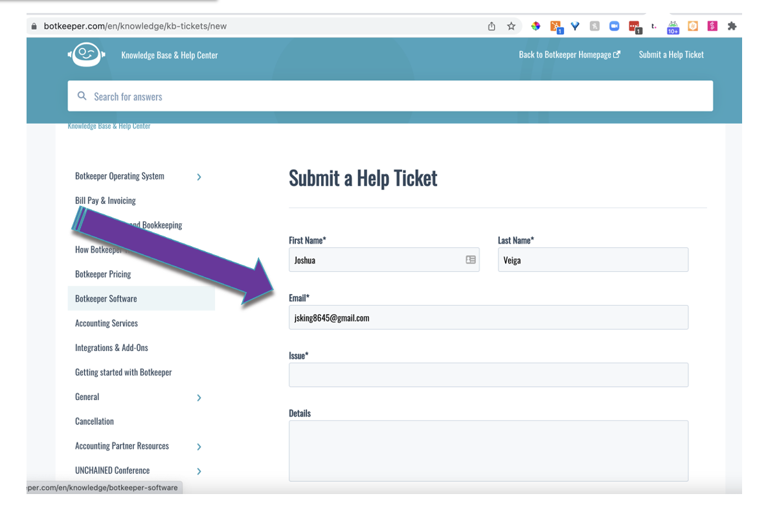This screenshot has height=518, width=768.
Task: Open Bill Pay & Invoicing category
Action: (106, 201)
